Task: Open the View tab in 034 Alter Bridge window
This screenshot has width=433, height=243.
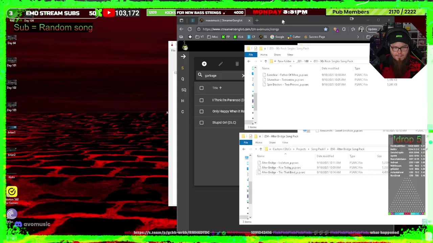Action: tap(285, 142)
